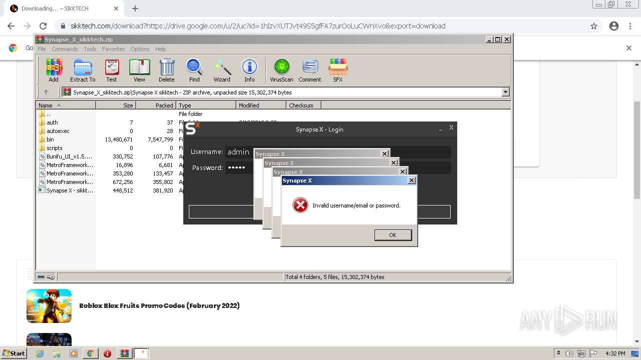Close the second Synapse X dialog behind

pyautogui.click(x=403, y=171)
